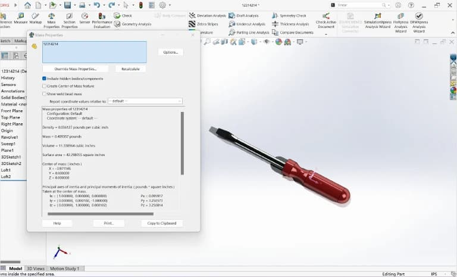The image size is (457, 277).
Task: Expand the Undo history dropdown arrow
Action: coord(104,5)
